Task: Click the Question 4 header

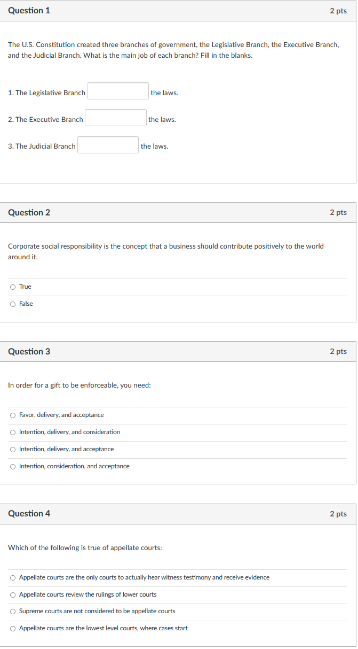Action: point(29,514)
